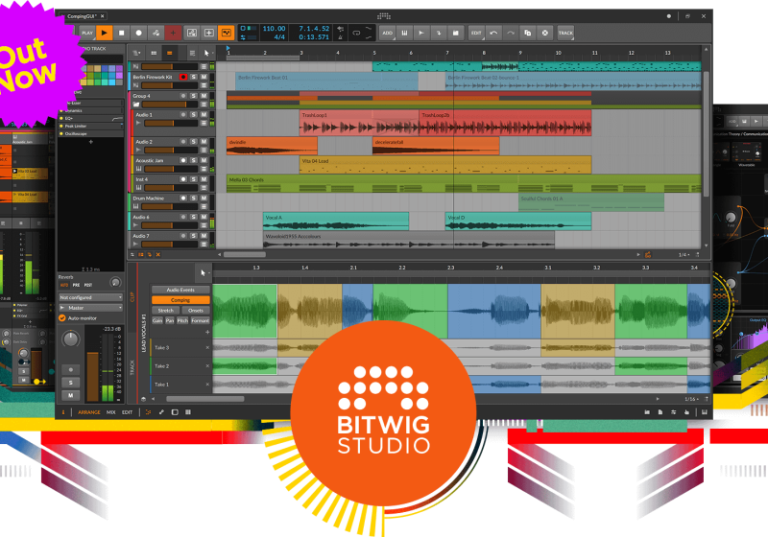Click the highlighted orange automation follow icon
The image size is (768, 537).
click(226, 33)
